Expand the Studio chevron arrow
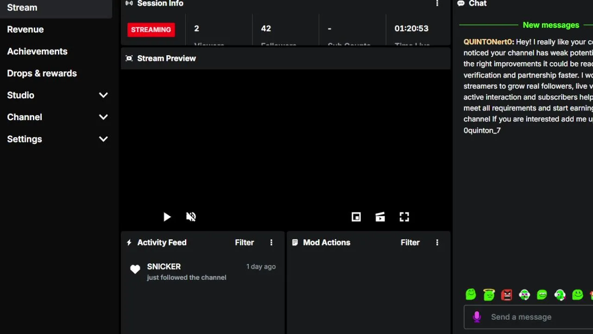593x334 pixels. (x=103, y=95)
